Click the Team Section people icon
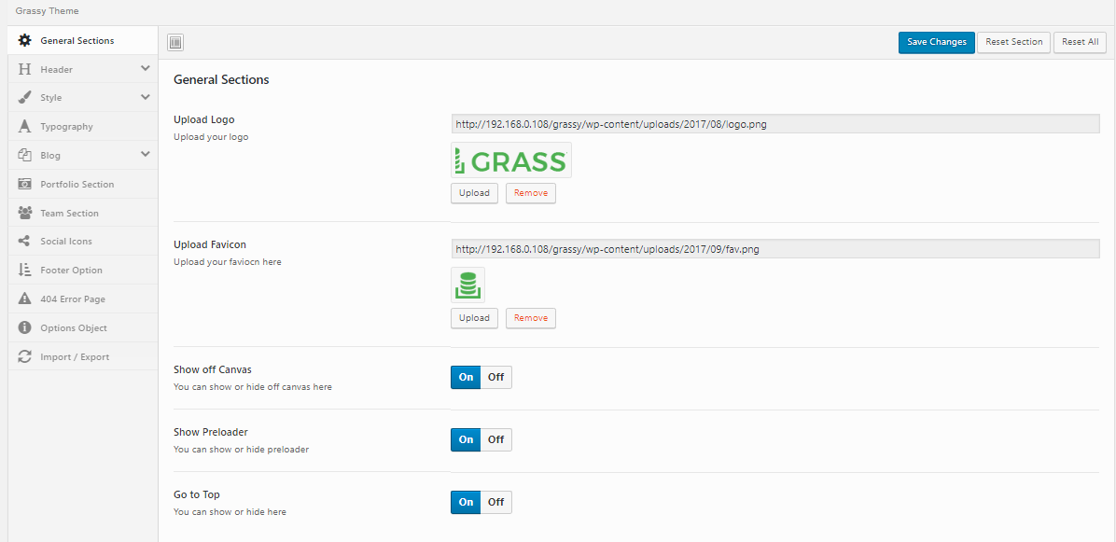Screen dimensions: 1116x542 point(25,213)
